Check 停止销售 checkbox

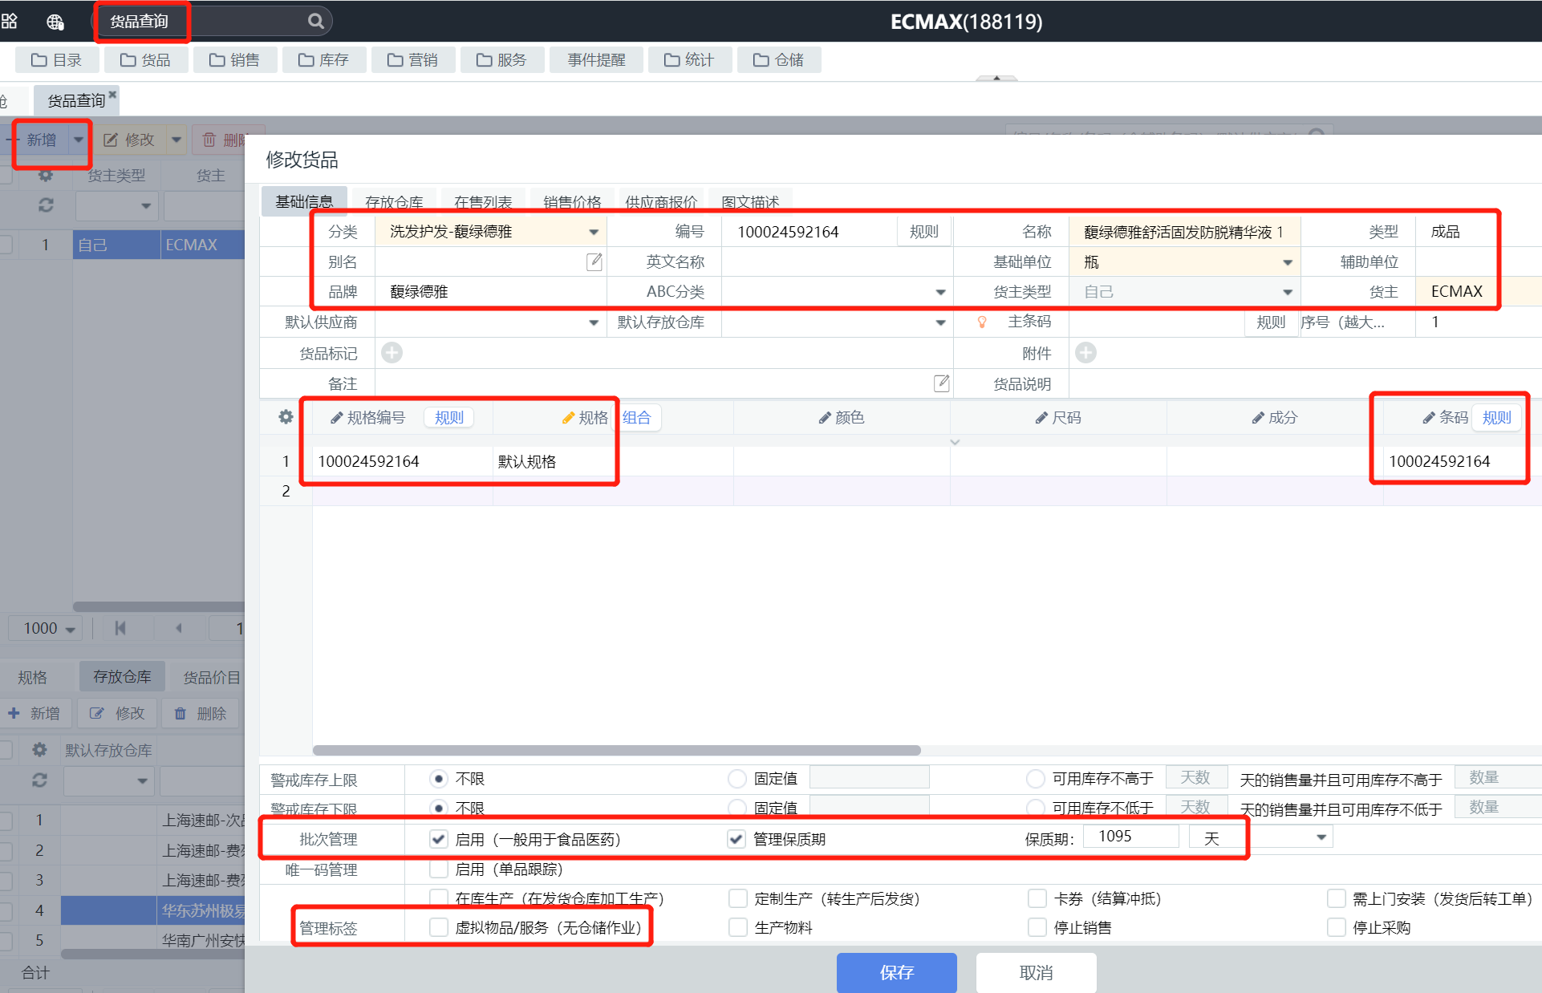pyautogui.click(x=1037, y=927)
